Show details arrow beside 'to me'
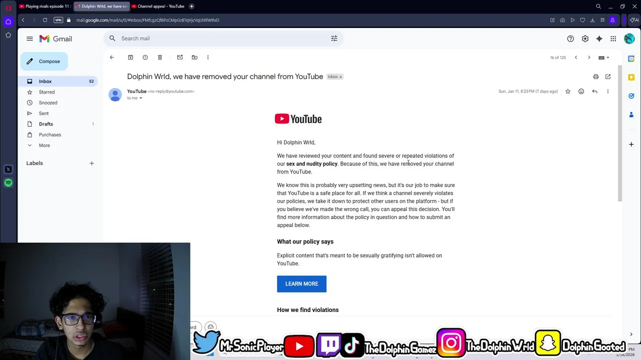The height and width of the screenshot is (360, 641). click(141, 98)
